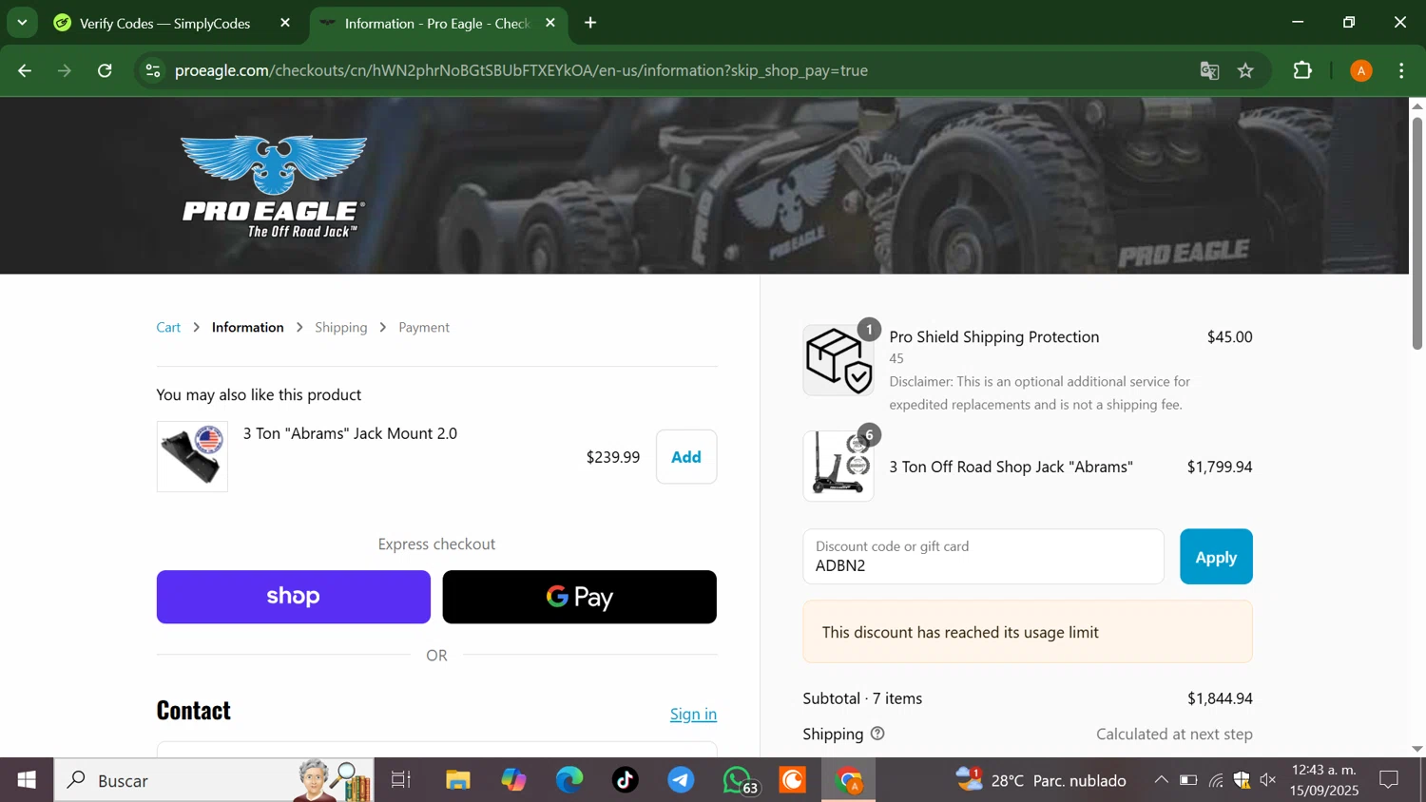The height and width of the screenshot is (802, 1426).
Task: Click the Pro Eagle logo
Action: tap(274, 185)
